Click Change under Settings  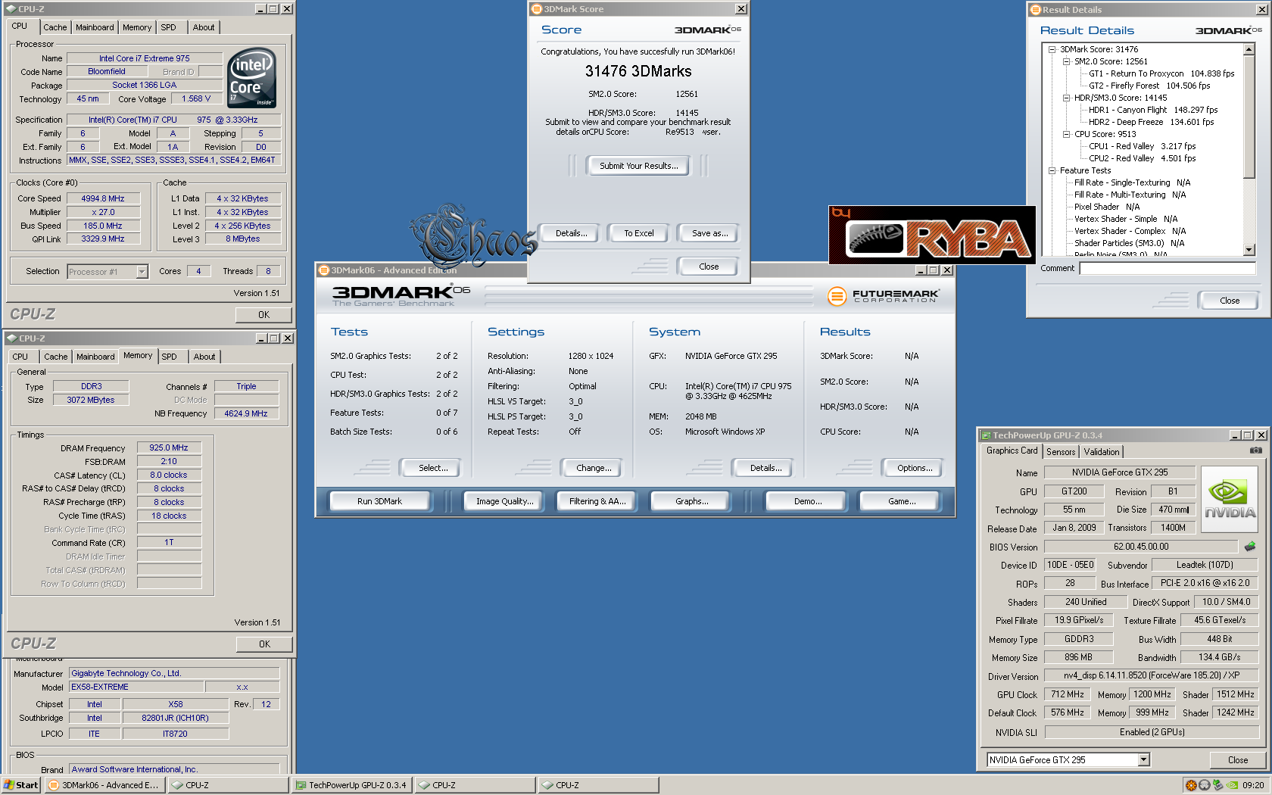point(593,468)
